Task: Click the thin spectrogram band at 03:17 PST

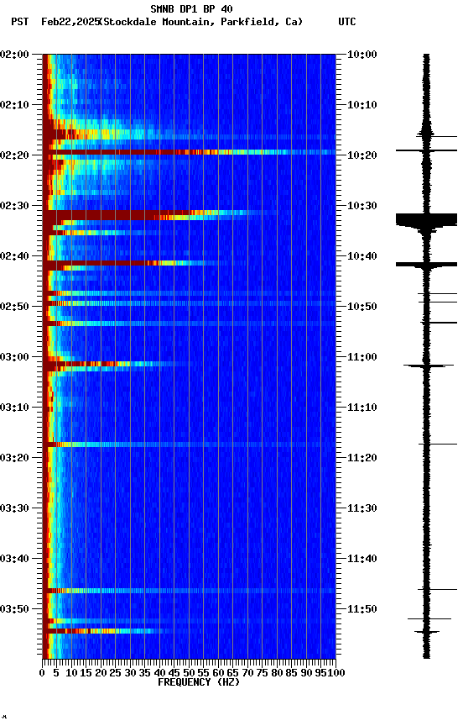Action: [x=189, y=445]
